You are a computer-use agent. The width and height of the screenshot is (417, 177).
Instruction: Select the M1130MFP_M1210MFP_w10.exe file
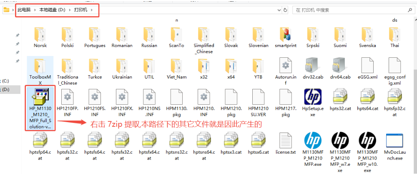[367, 152]
